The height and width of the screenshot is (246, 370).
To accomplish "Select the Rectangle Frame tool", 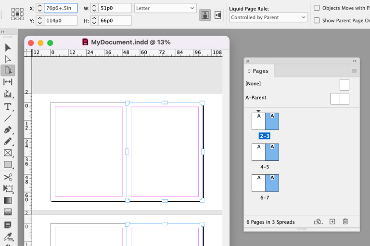I will click(8, 153).
